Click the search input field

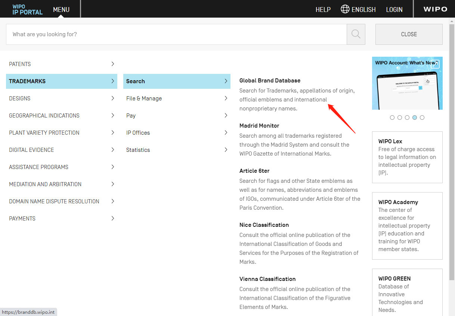click(176, 34)
